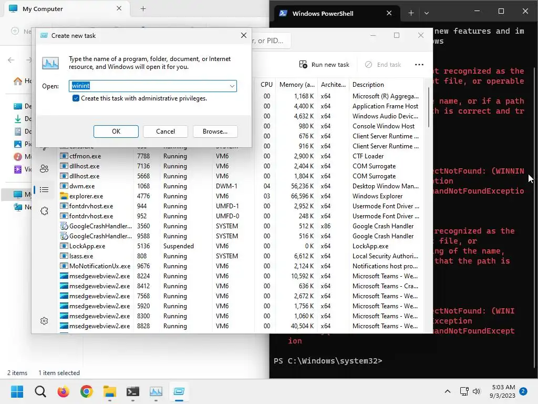Open taskbar Search
This screenshot has width=538, height=404.
coord(40,391)
